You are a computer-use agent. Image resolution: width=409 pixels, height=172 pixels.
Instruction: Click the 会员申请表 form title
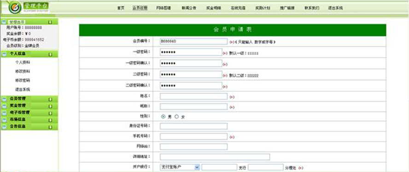[x=233, y=30]
